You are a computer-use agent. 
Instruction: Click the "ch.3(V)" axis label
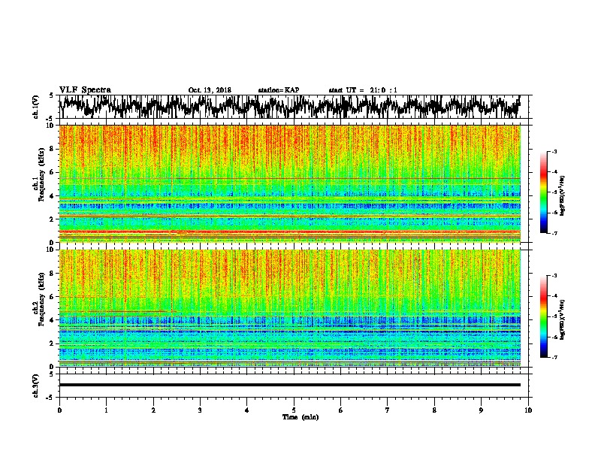[x=35, y=386]
